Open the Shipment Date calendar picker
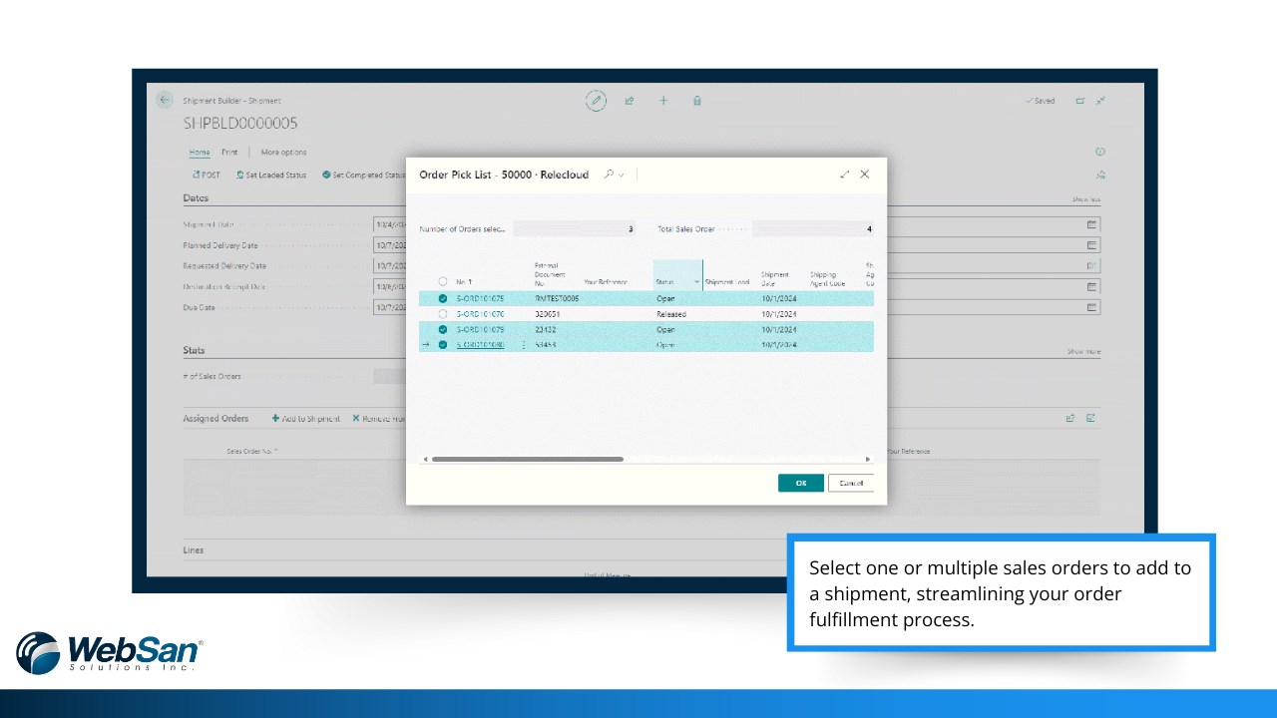Viewport: 1277px width, 718px height. click(x=1092, y=224)
